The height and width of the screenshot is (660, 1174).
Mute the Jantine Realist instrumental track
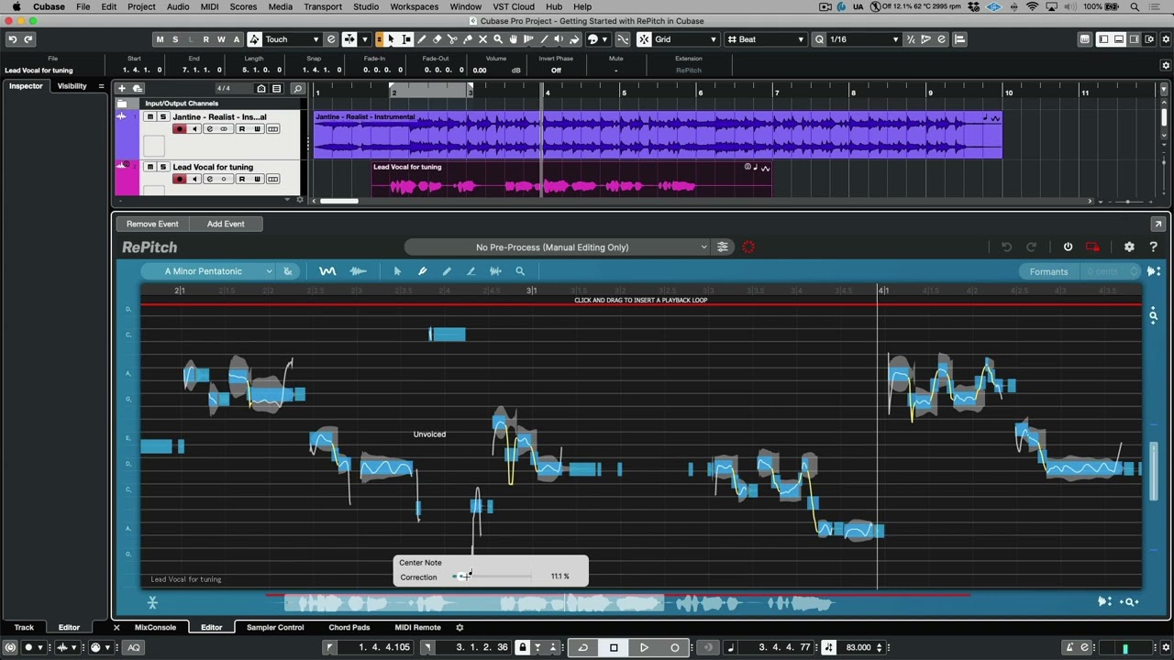click(150, 117)
